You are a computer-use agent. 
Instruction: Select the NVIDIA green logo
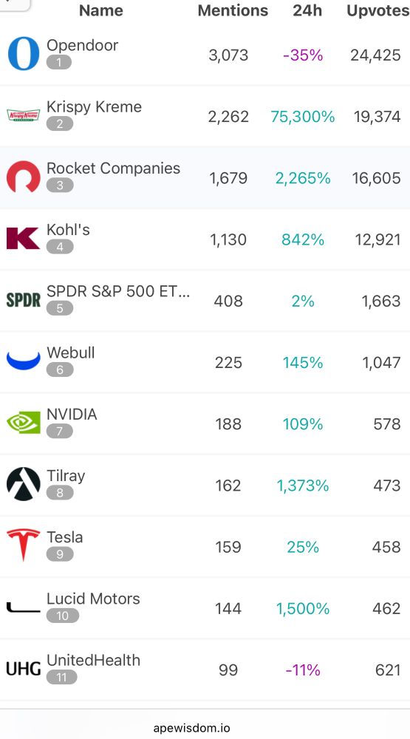tap(24, 422)
